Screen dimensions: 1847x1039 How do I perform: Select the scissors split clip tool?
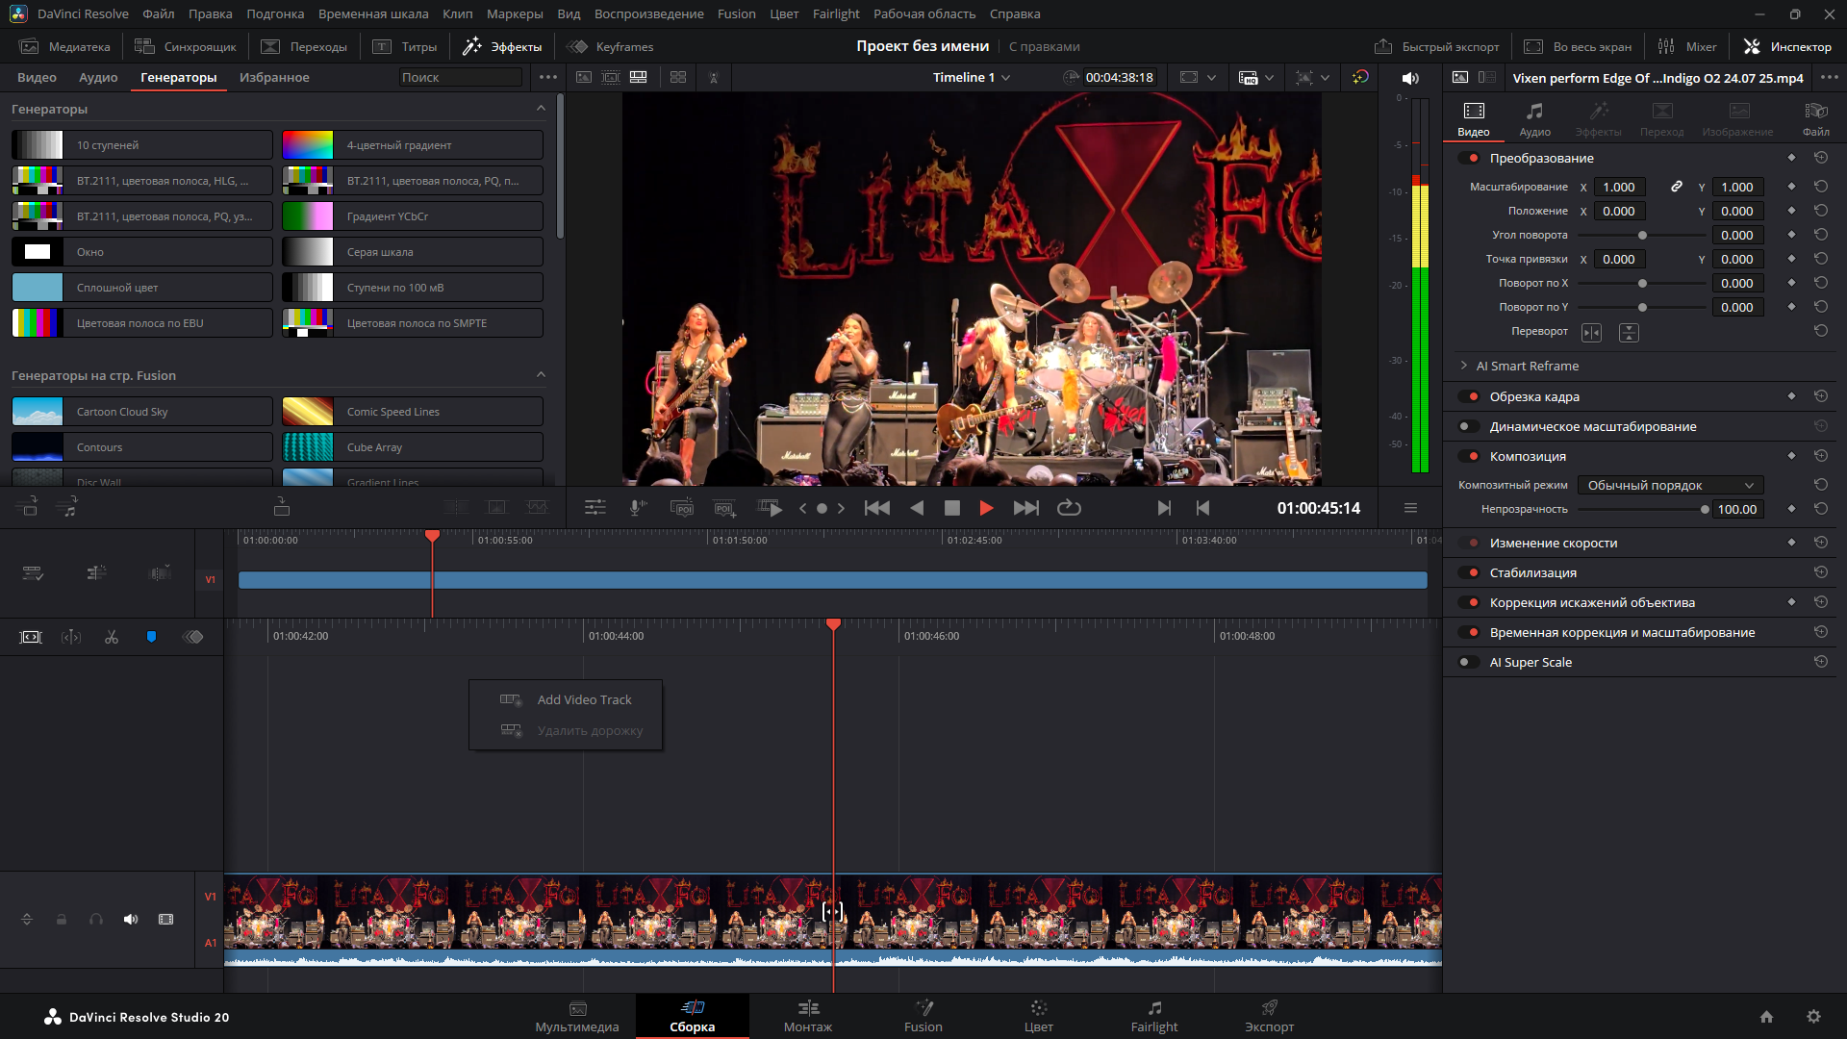112,637
